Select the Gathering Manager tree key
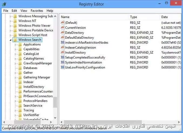Viewport: 183px width, 133px height. click(x=37, y=77)
